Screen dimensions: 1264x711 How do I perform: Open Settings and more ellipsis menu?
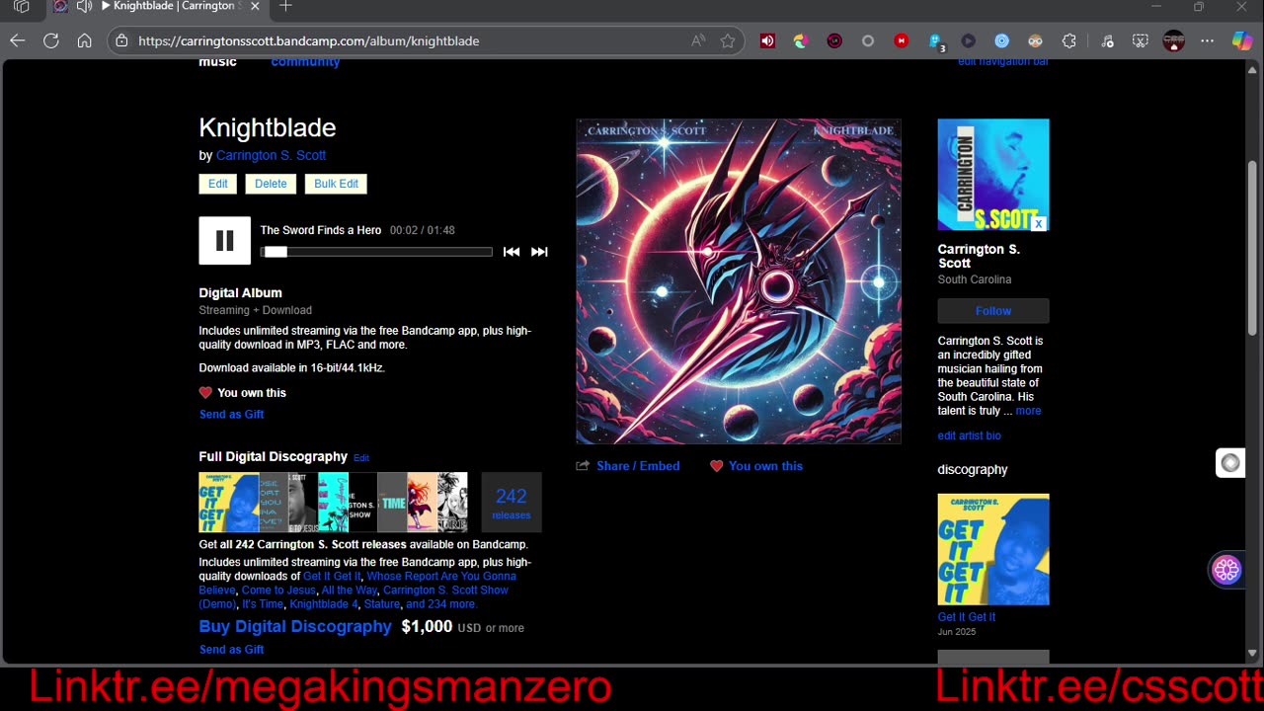[x=1207, y=40]
